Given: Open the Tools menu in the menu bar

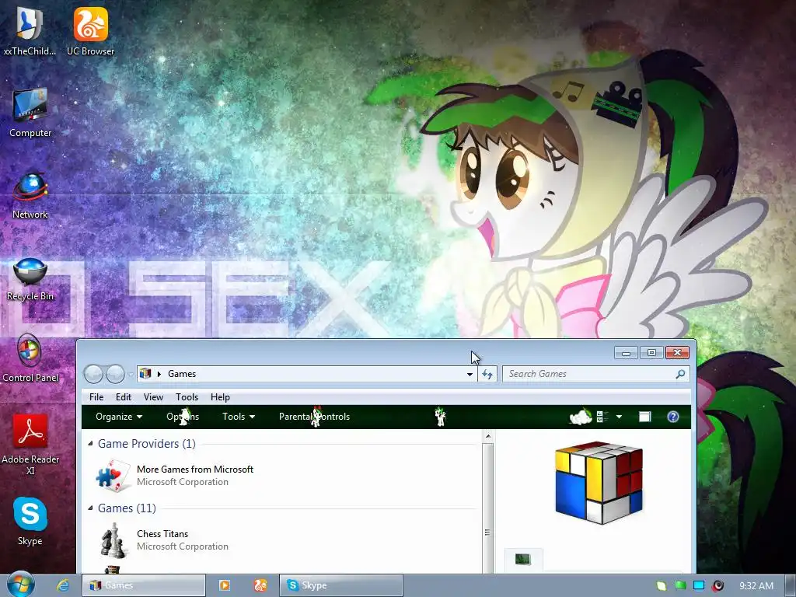Looking at the screenshot, I should (187, 397).
